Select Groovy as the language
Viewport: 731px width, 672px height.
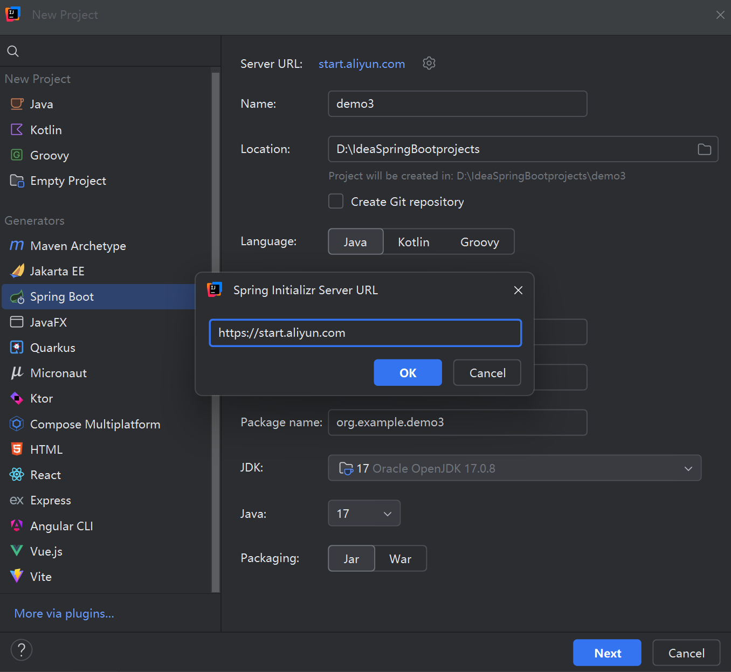click(x=480, y=242)
